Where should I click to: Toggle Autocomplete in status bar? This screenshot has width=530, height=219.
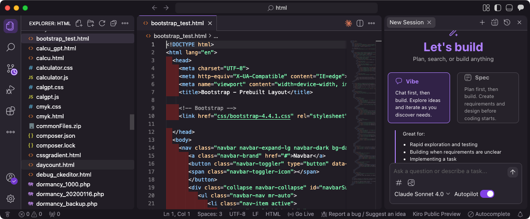[x=489, y=214]
